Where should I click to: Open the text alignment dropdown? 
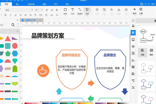coord(58,10)
